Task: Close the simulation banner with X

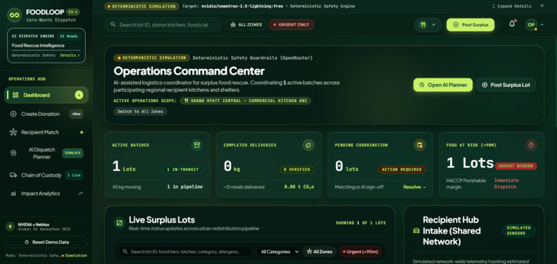Action: 542,6
